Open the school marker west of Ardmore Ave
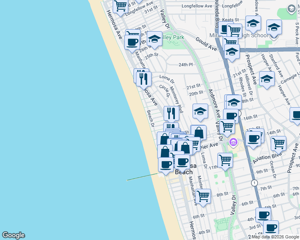 point(200,112)
